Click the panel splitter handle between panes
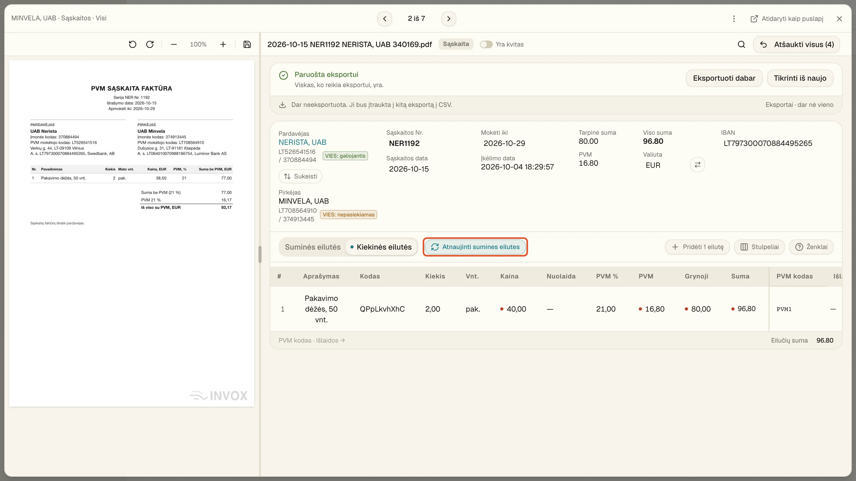The height and width of the screenshot is (481, 856). [x=260, y=254]
